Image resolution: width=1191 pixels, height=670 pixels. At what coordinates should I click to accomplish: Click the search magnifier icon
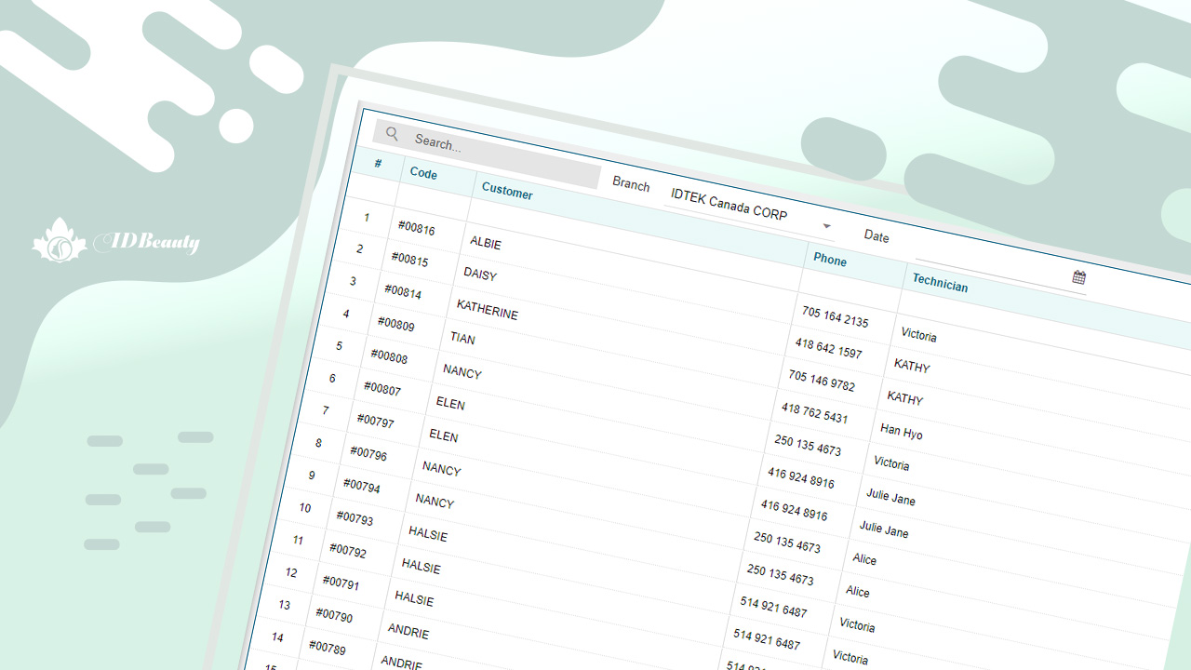[392, 135]
